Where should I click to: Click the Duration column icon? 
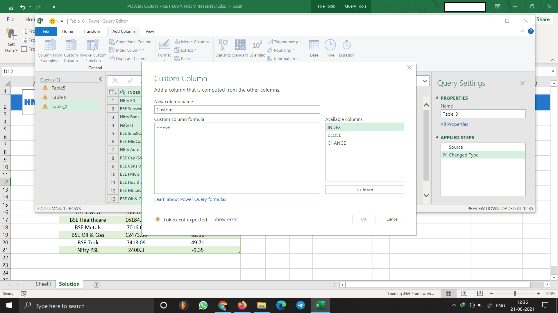click(x=347, y=46)
